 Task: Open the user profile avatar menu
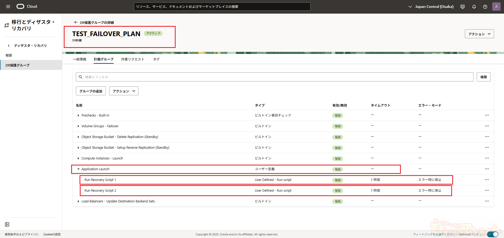click(x=496, y=7)
